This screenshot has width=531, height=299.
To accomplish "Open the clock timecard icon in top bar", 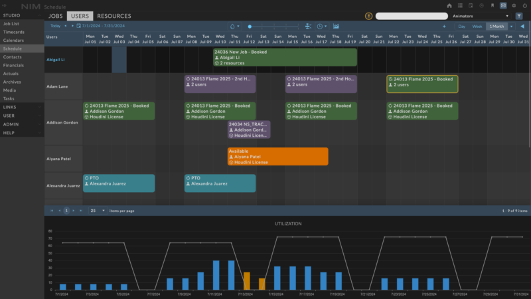I will click(482, 6).
